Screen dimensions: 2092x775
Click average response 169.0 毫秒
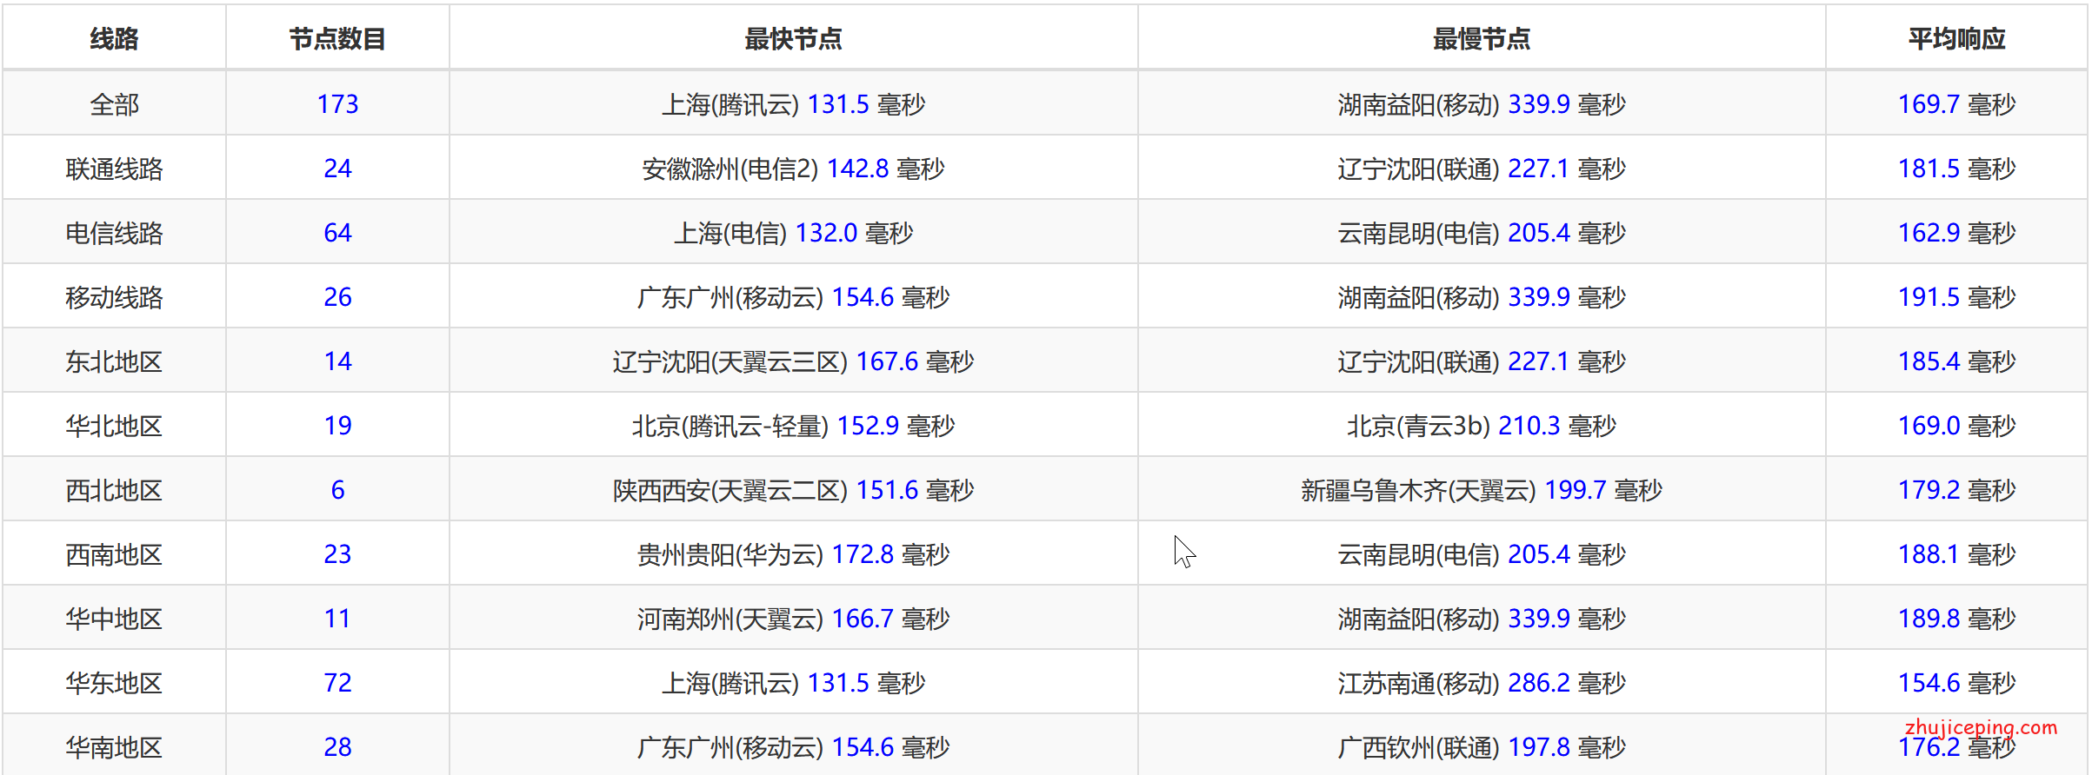click(x=1956, y=426)
